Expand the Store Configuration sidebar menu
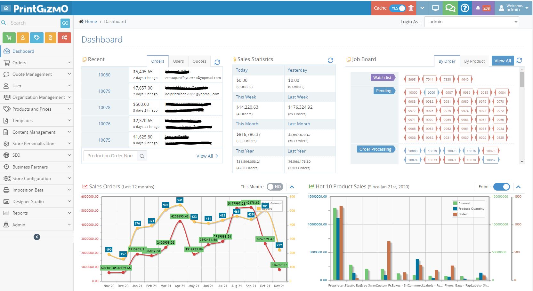 coord(36,178)
